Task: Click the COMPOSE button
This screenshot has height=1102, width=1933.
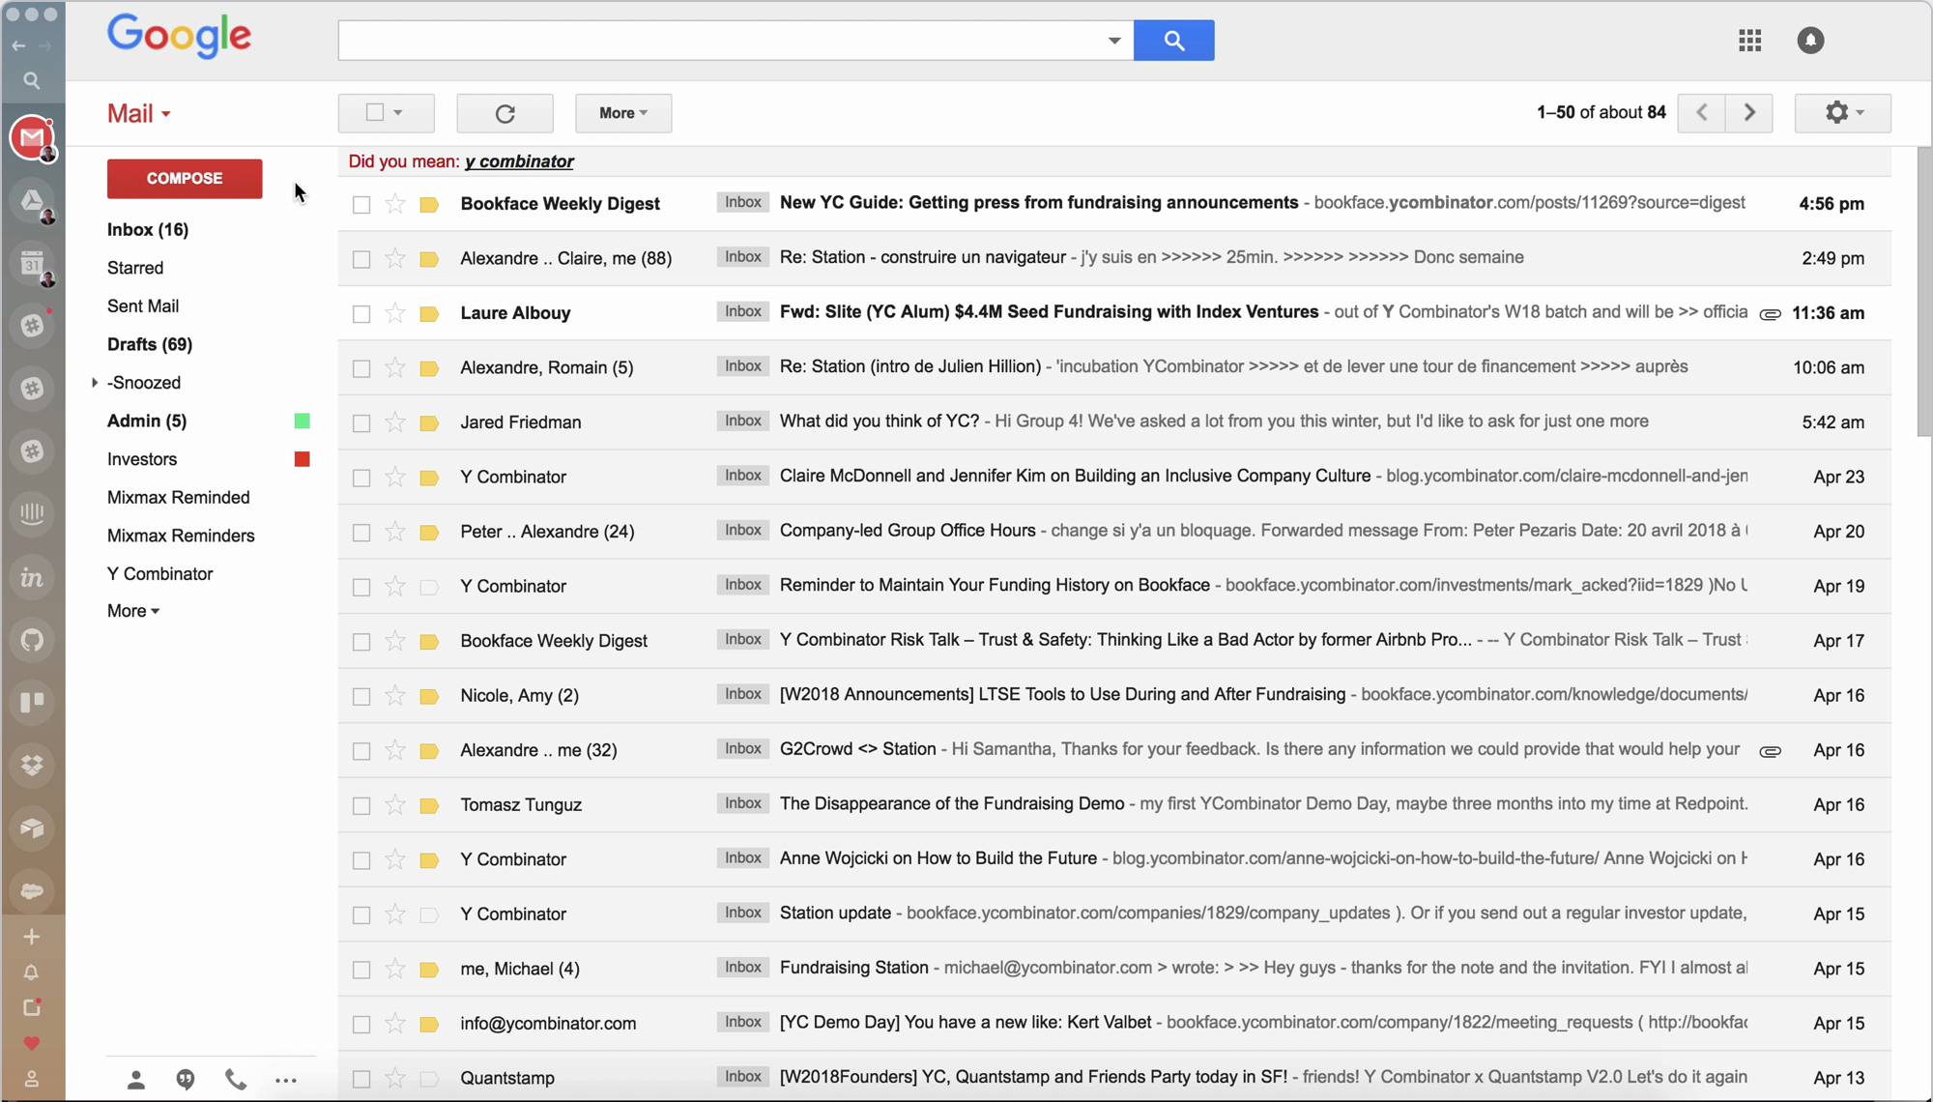Action: [185, 179]
